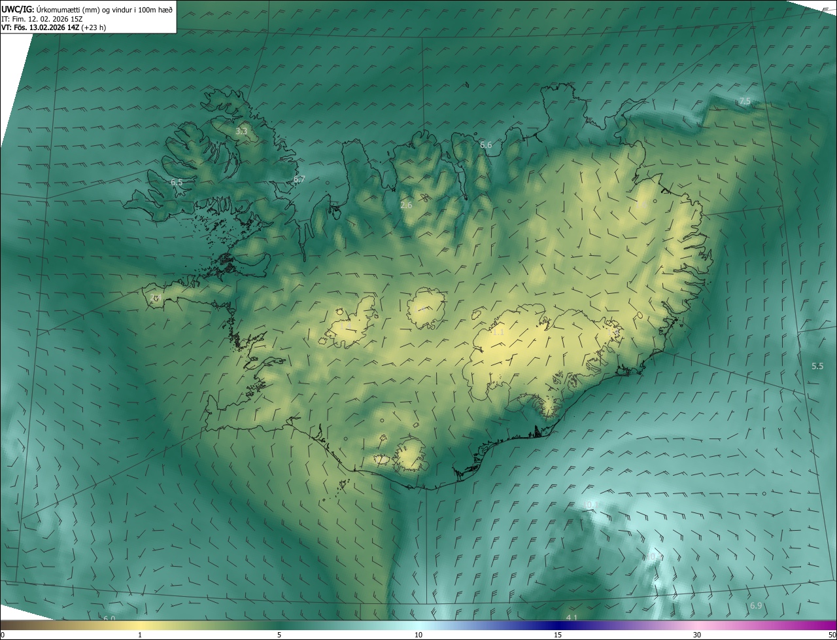This screenshot has width=837, height=640.
Task: Click the 6.0 value label at bottom left
Action: tap(109, 618)
